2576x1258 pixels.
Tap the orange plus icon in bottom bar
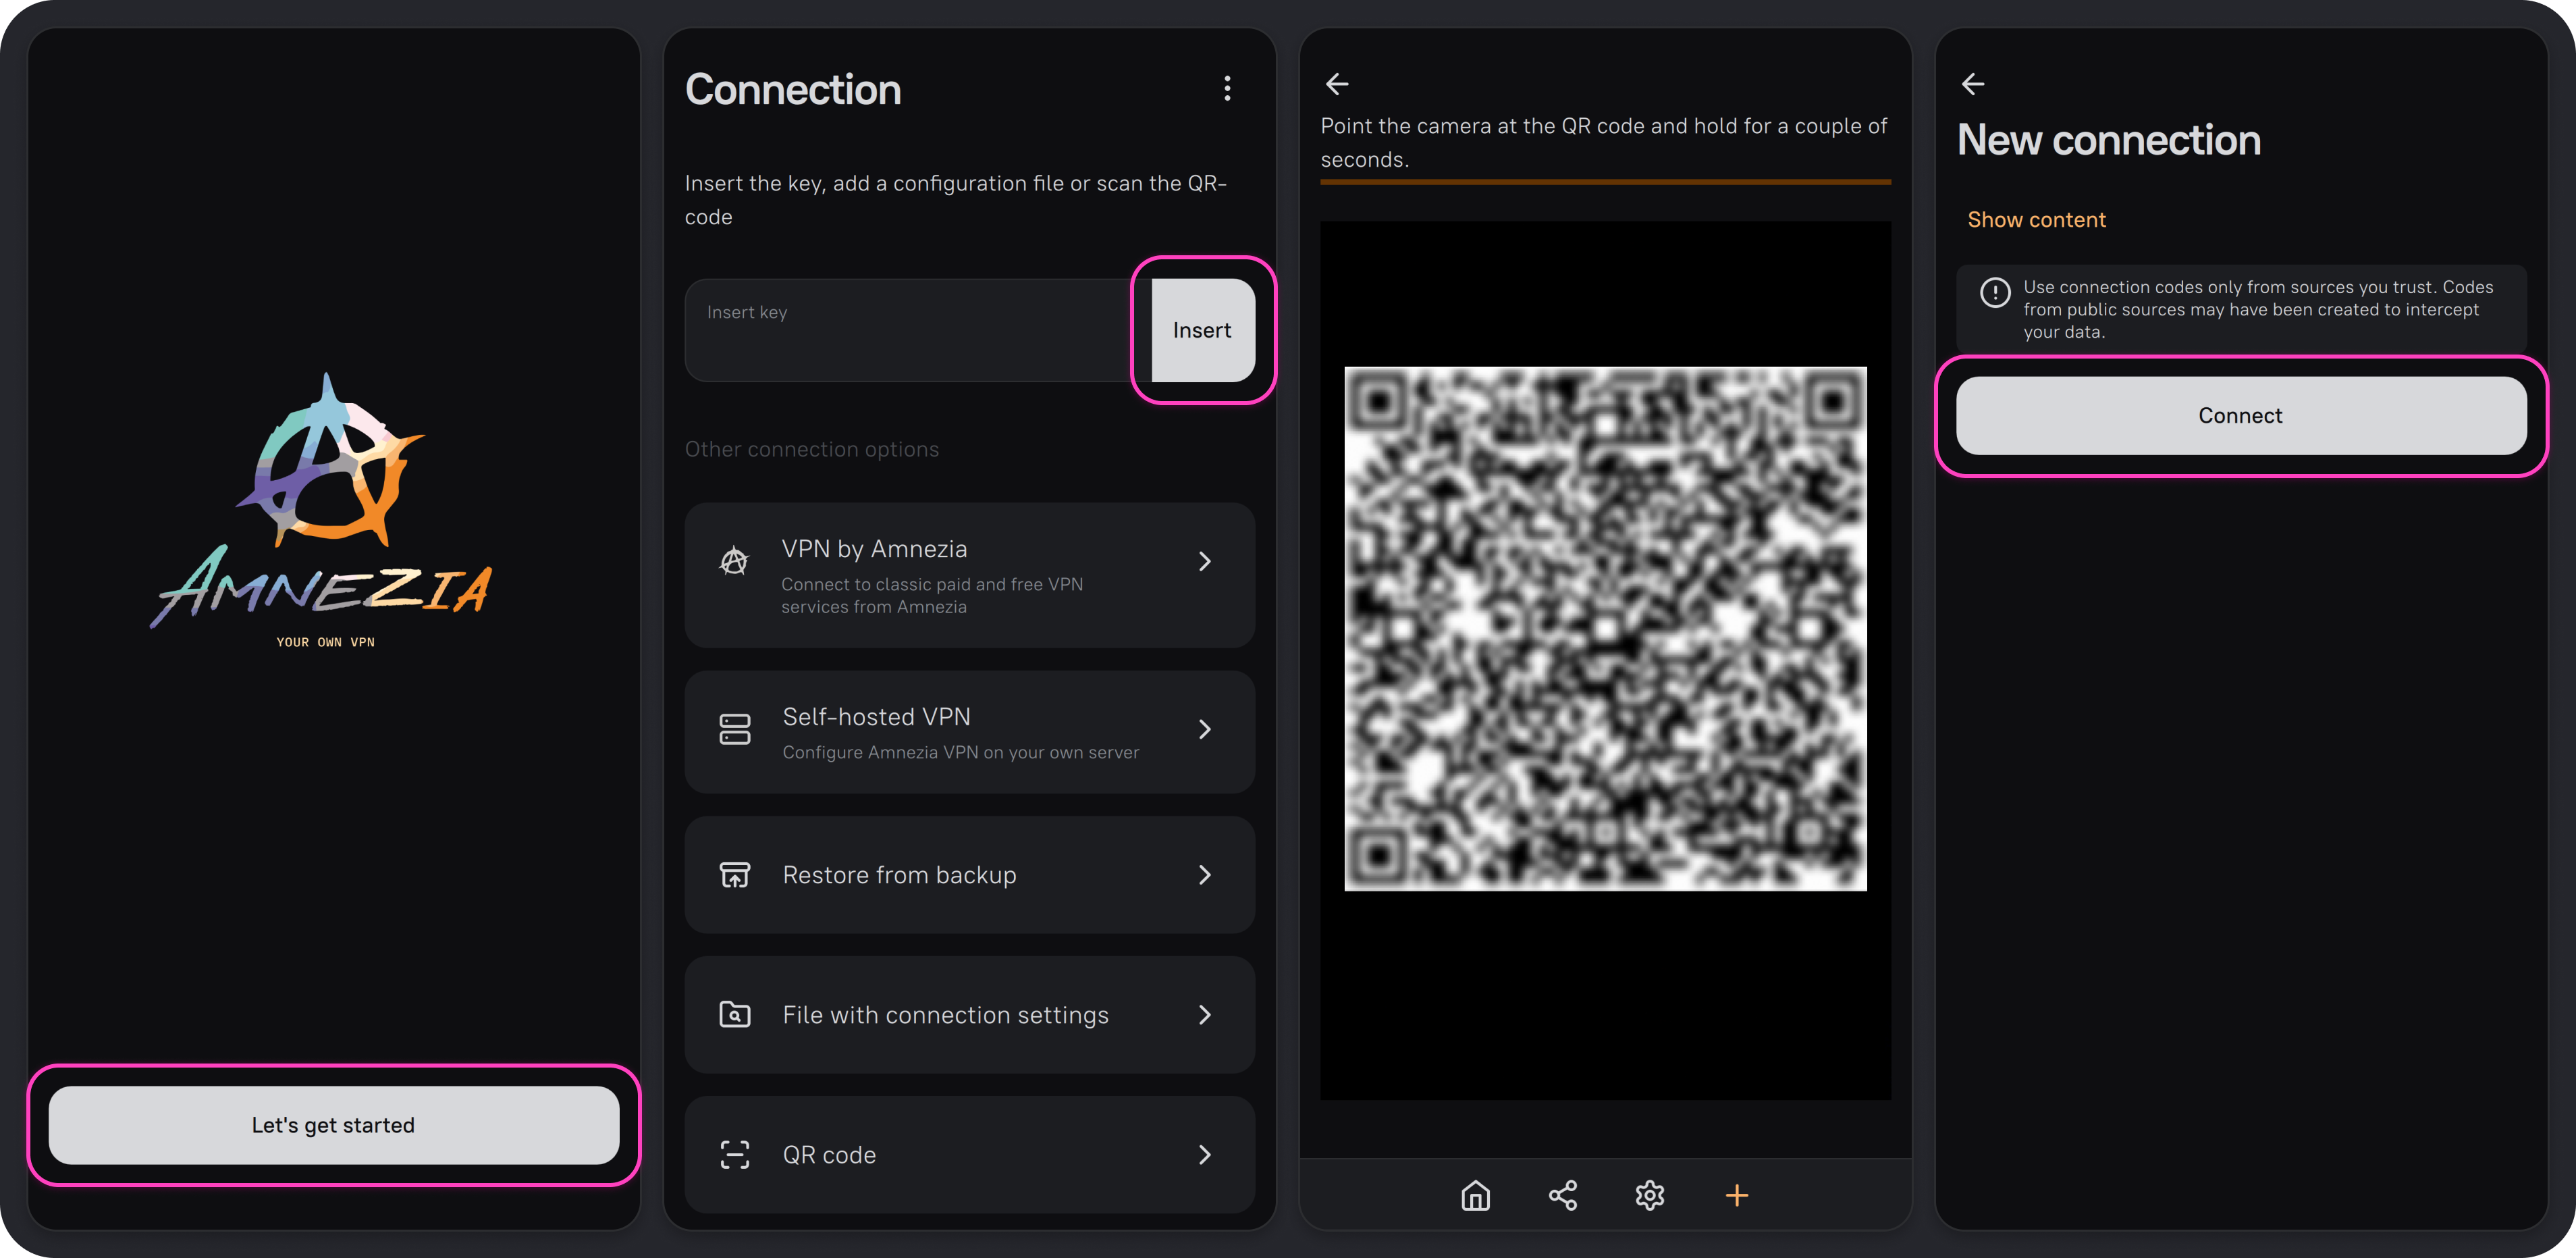point(1736,1195)
